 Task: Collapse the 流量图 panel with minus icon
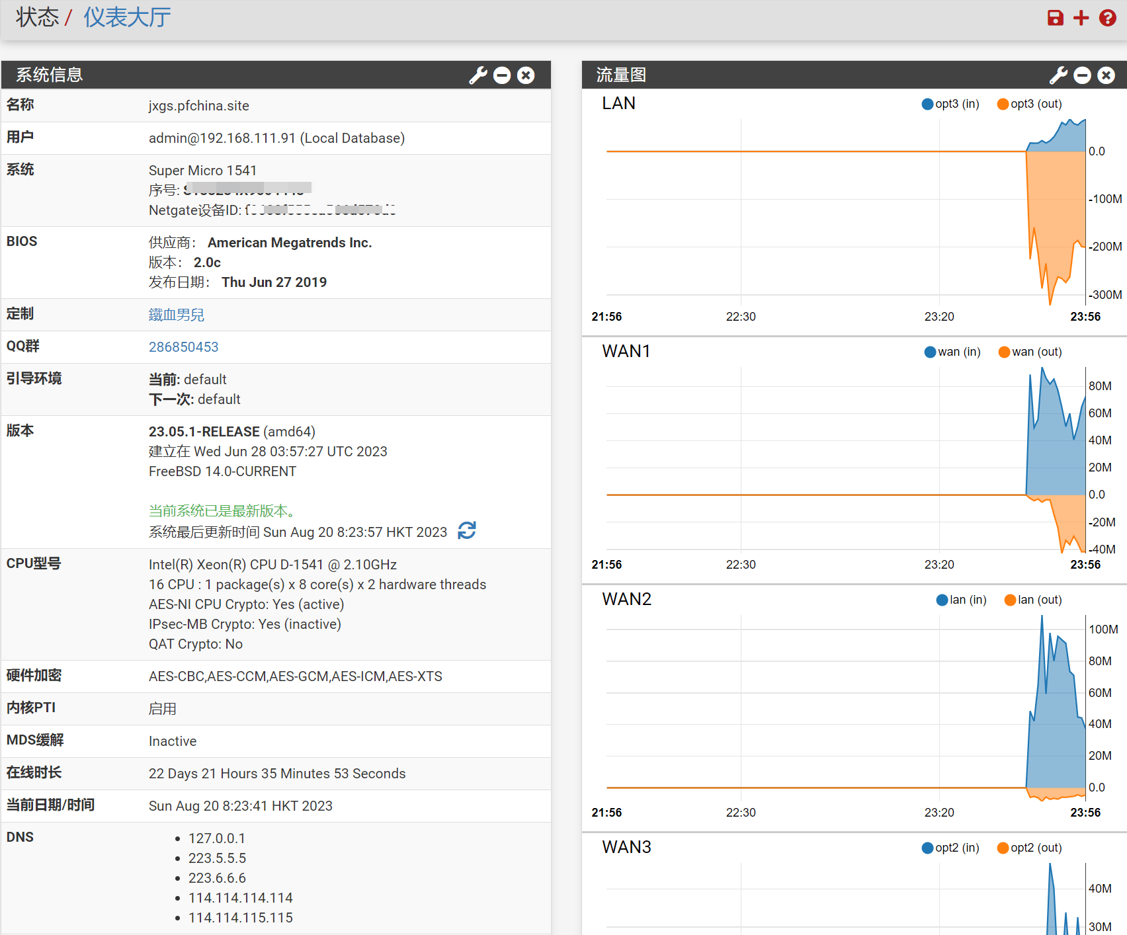(1082, 75)
